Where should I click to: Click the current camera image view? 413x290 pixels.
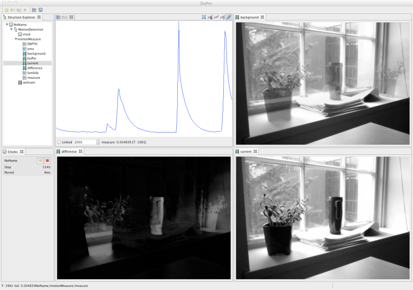tap(323, 218)
